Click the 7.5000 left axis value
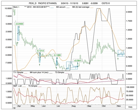 coord(9,16)
